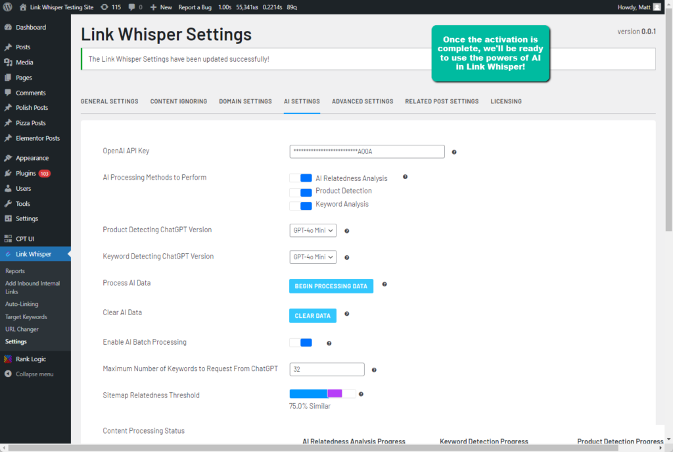
Task: Open Pizza Posts menu item
Action: click(x=35, y=123)
